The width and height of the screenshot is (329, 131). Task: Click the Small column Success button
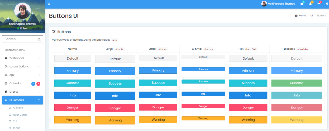point(158,83)
